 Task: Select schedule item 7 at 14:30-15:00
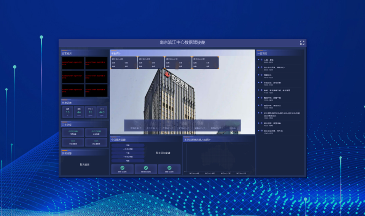coord(279,106)
